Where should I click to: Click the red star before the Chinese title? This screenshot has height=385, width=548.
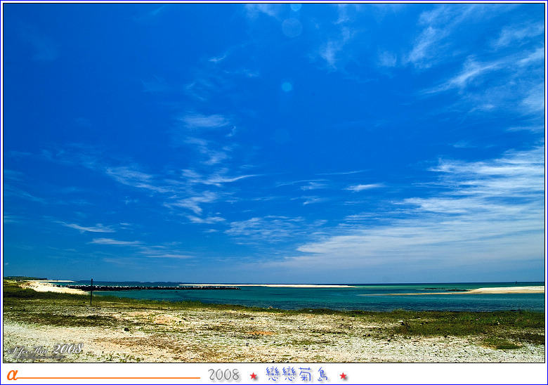coord(254,376)
